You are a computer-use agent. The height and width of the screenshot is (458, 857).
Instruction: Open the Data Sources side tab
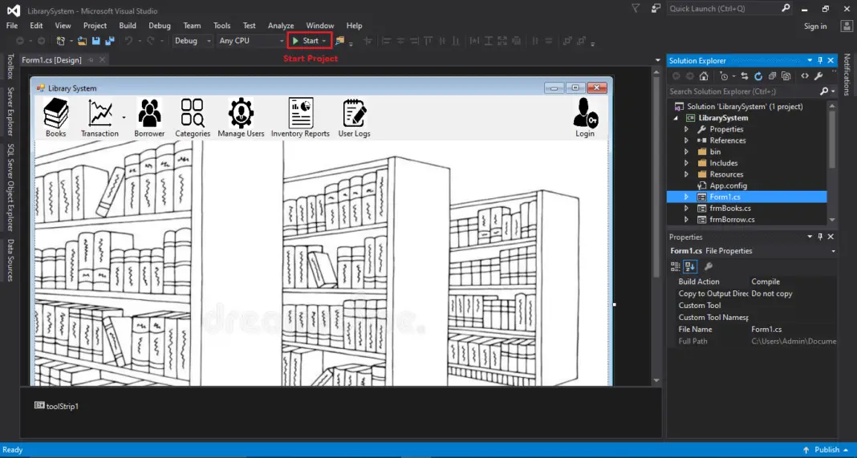tap(10, 260)
